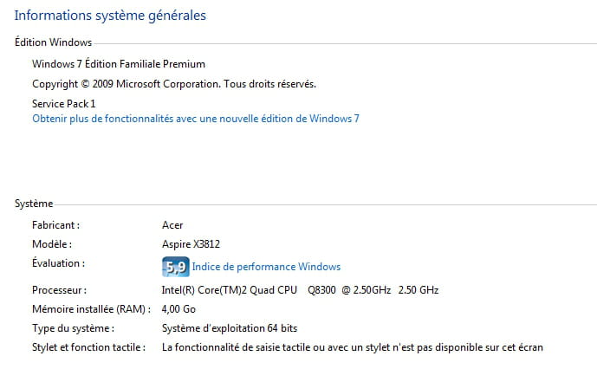Click the Service Pack 1 text

point(63,104)
